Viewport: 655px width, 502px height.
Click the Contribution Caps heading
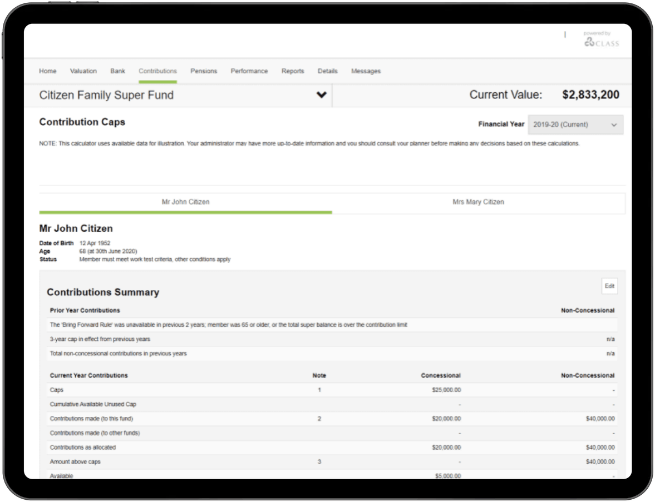[82, 122]
